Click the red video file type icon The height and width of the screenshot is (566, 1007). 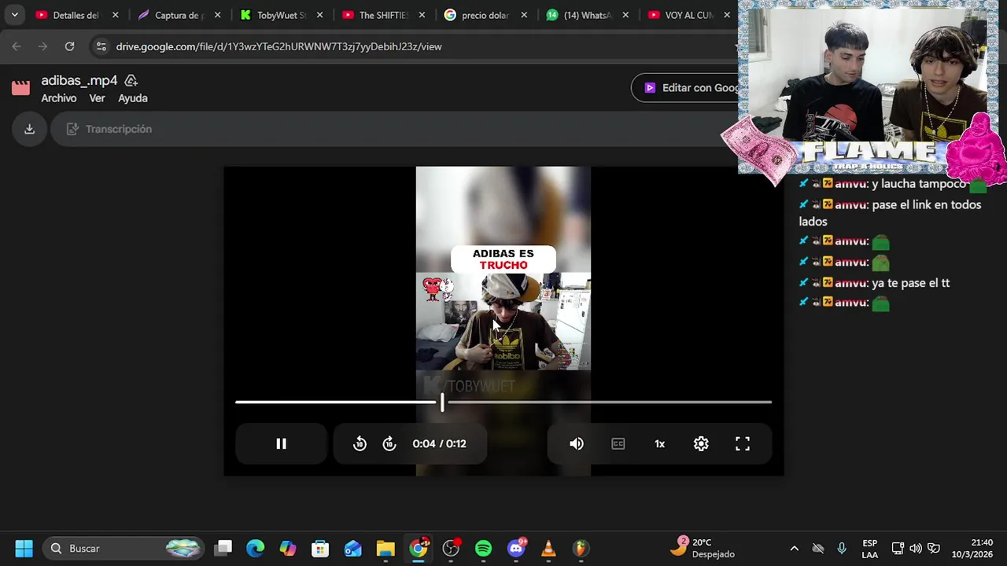(20, 87)
